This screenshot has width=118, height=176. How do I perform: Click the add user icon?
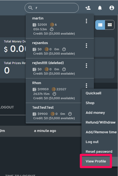tap(88, 8)
